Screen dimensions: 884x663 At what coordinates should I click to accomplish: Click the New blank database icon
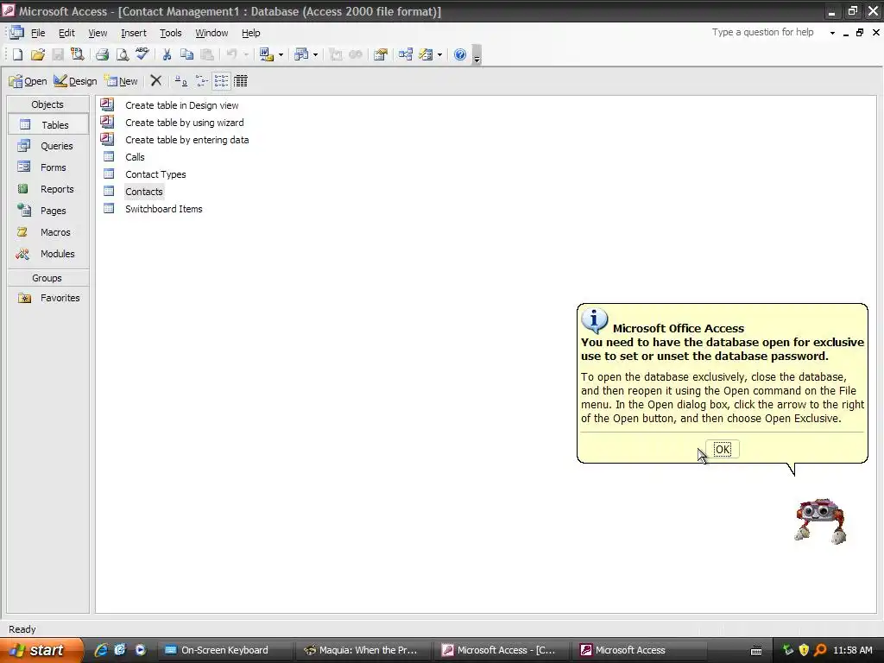[x=17, y=54]
